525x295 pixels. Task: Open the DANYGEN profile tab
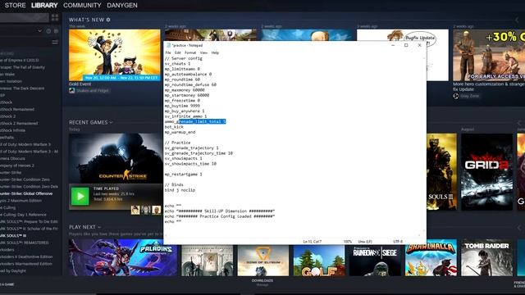tap(122, 6)
